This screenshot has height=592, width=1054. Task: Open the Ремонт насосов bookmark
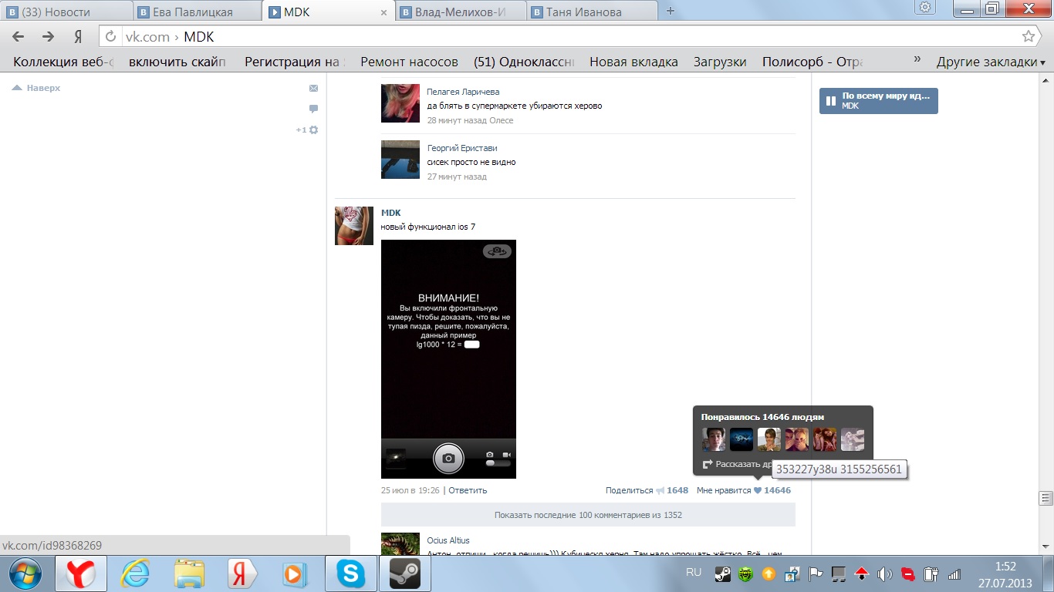tap(409, 62)
